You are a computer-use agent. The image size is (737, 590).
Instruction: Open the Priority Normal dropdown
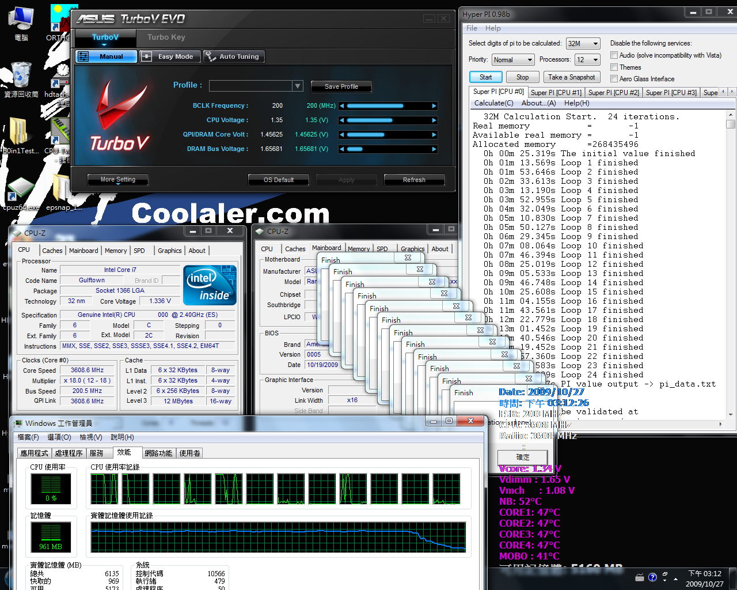click(x=513, y=60)
